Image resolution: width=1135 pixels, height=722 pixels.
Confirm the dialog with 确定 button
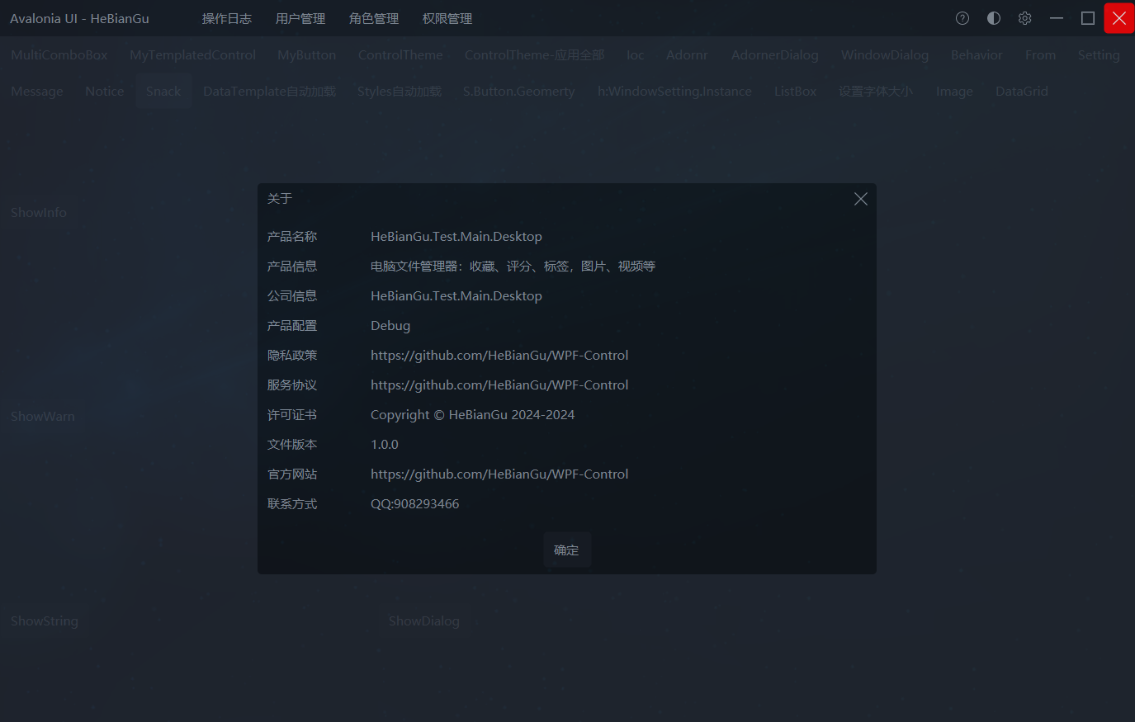(x=566, y=550)
